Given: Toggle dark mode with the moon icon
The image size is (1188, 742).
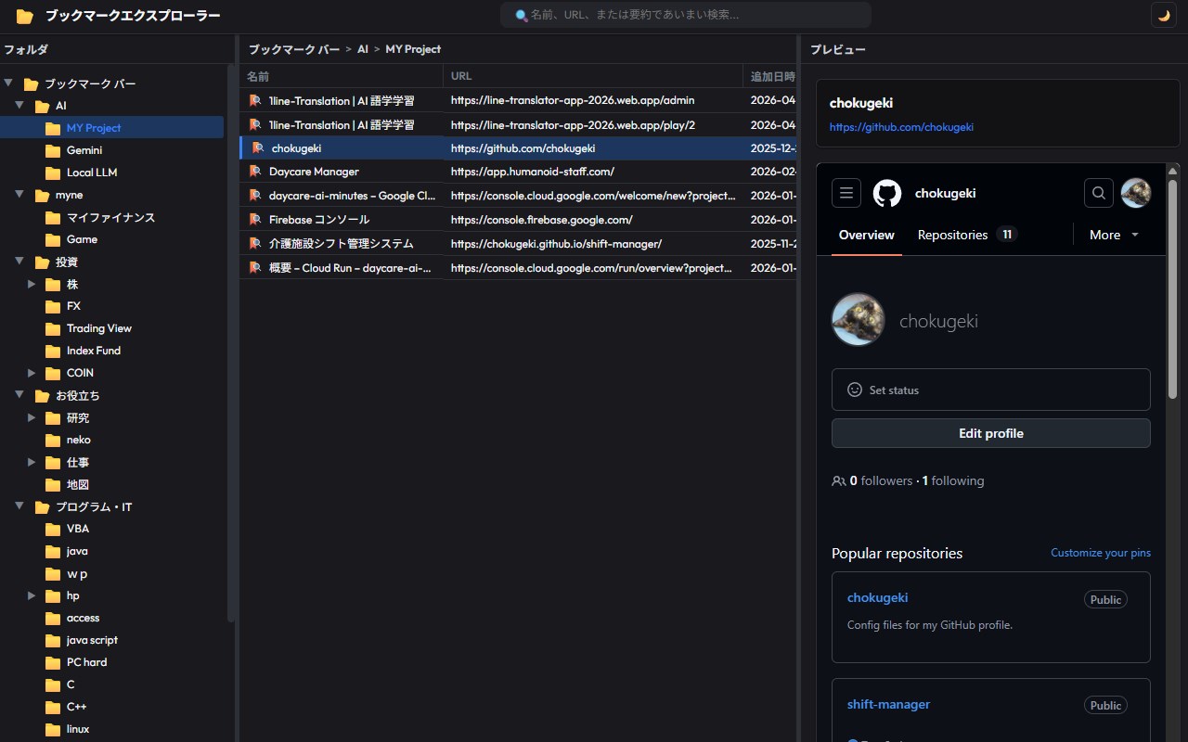Looking at the screenshot, I should (1163, 15).
